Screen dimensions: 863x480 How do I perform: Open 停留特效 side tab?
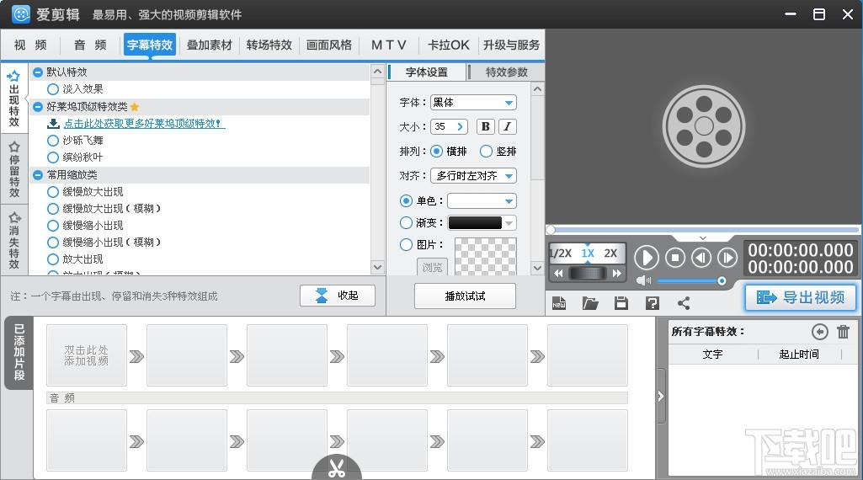pyautogui.click(x=14, y=170)
